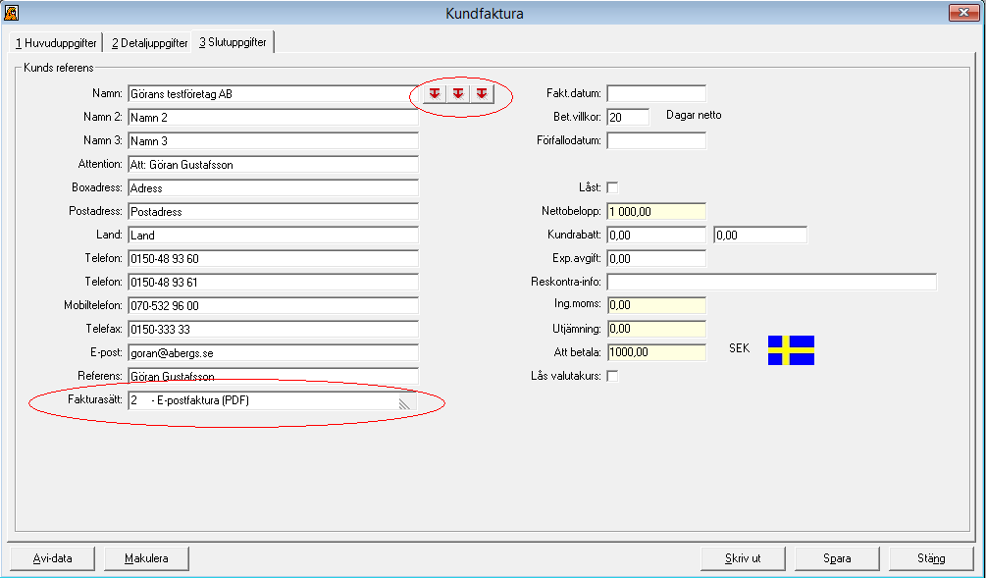986x578 pixels.
Task: Click the Mobiltelefon field
Action: click(x=273, y=305)
